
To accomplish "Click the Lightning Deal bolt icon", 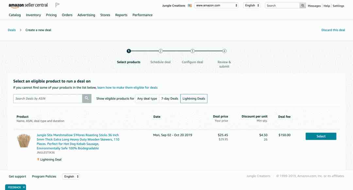I will 38,159.
